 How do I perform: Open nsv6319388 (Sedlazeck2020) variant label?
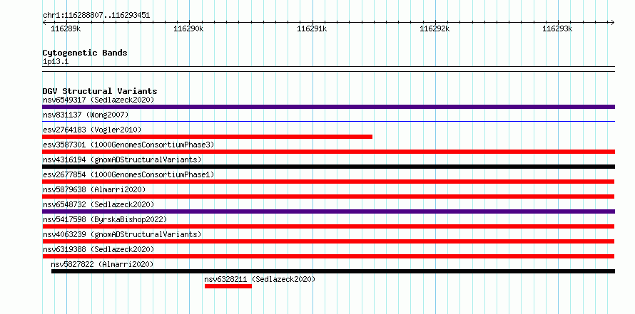tap(98, 249)
